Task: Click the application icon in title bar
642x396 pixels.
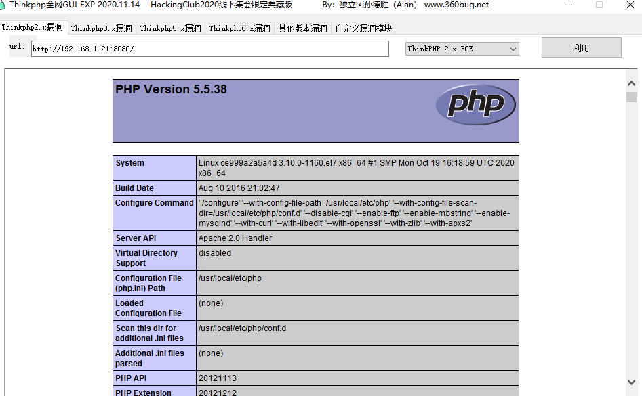Action: [x=3, y=5]
